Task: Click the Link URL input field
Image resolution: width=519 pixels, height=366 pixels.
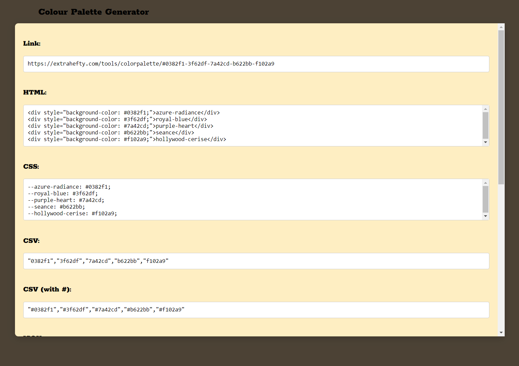Action: pos(256,64)
